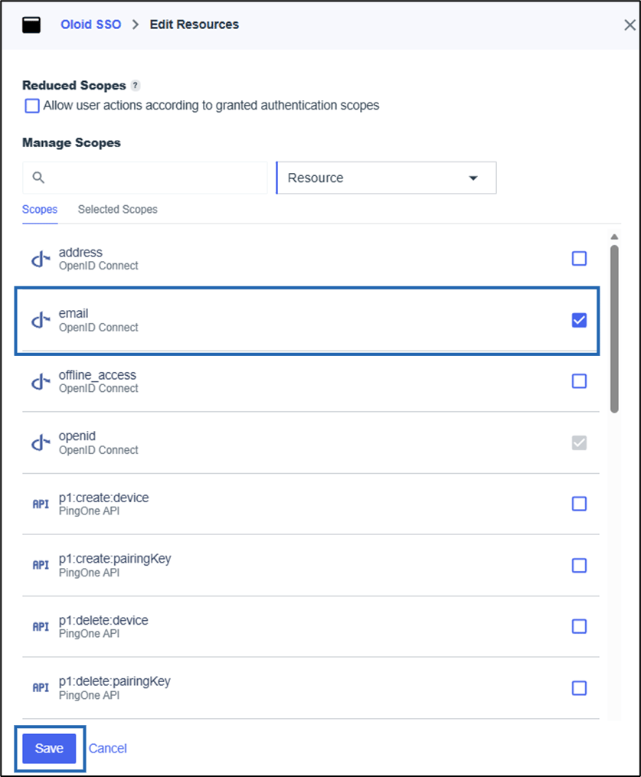Viewport: 641px width, 777px height.
Task: Check the p1:create:device scope checkbox
Action: (x=579, y=504)
